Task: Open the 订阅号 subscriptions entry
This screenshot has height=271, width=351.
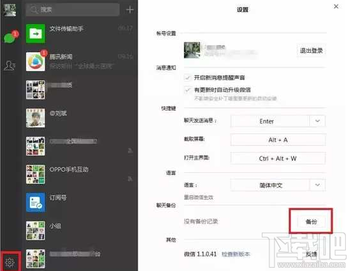Action: 80,202
